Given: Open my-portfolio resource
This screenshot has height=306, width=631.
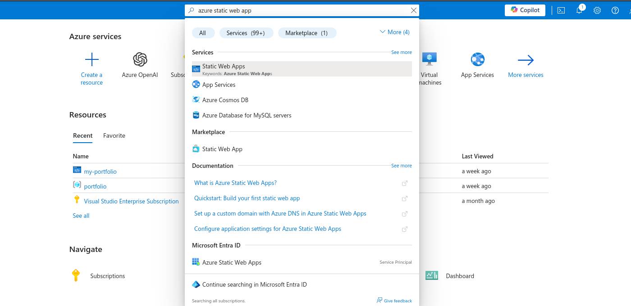Looking at the screenshot, I should tap(100, 171).
